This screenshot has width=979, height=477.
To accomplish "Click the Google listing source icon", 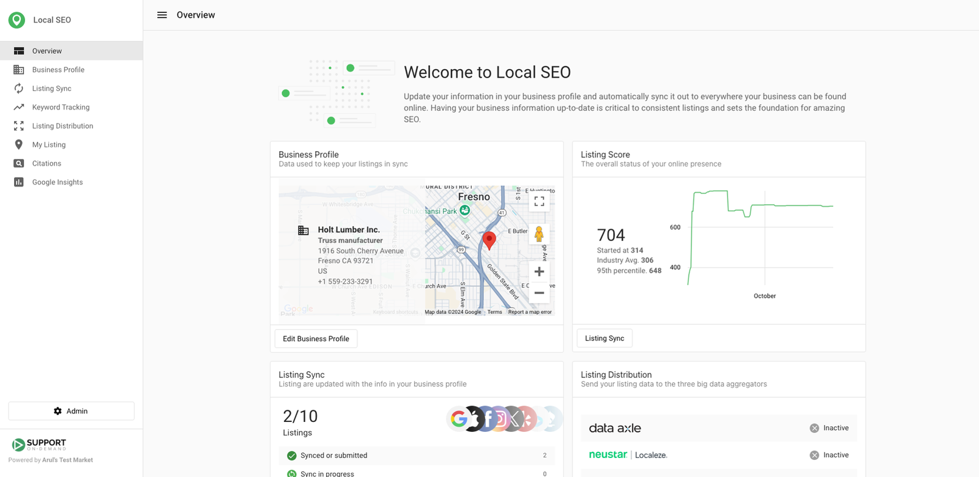I will (x=458, y=419).
